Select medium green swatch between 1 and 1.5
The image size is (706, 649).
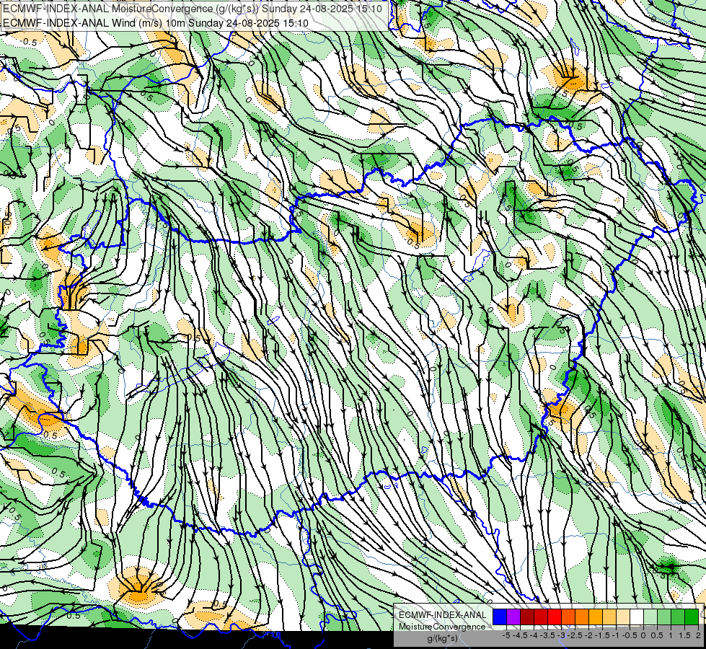(x=678, y=617)
